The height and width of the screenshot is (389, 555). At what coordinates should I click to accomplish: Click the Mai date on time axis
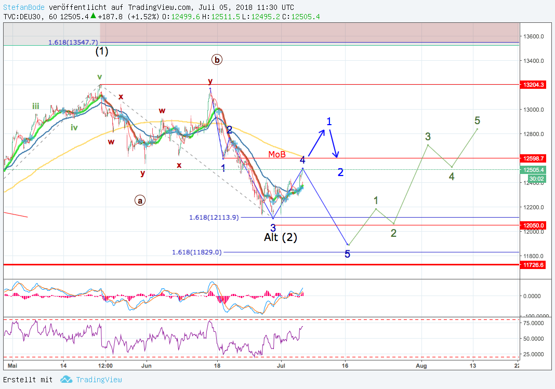click(12, 366)
